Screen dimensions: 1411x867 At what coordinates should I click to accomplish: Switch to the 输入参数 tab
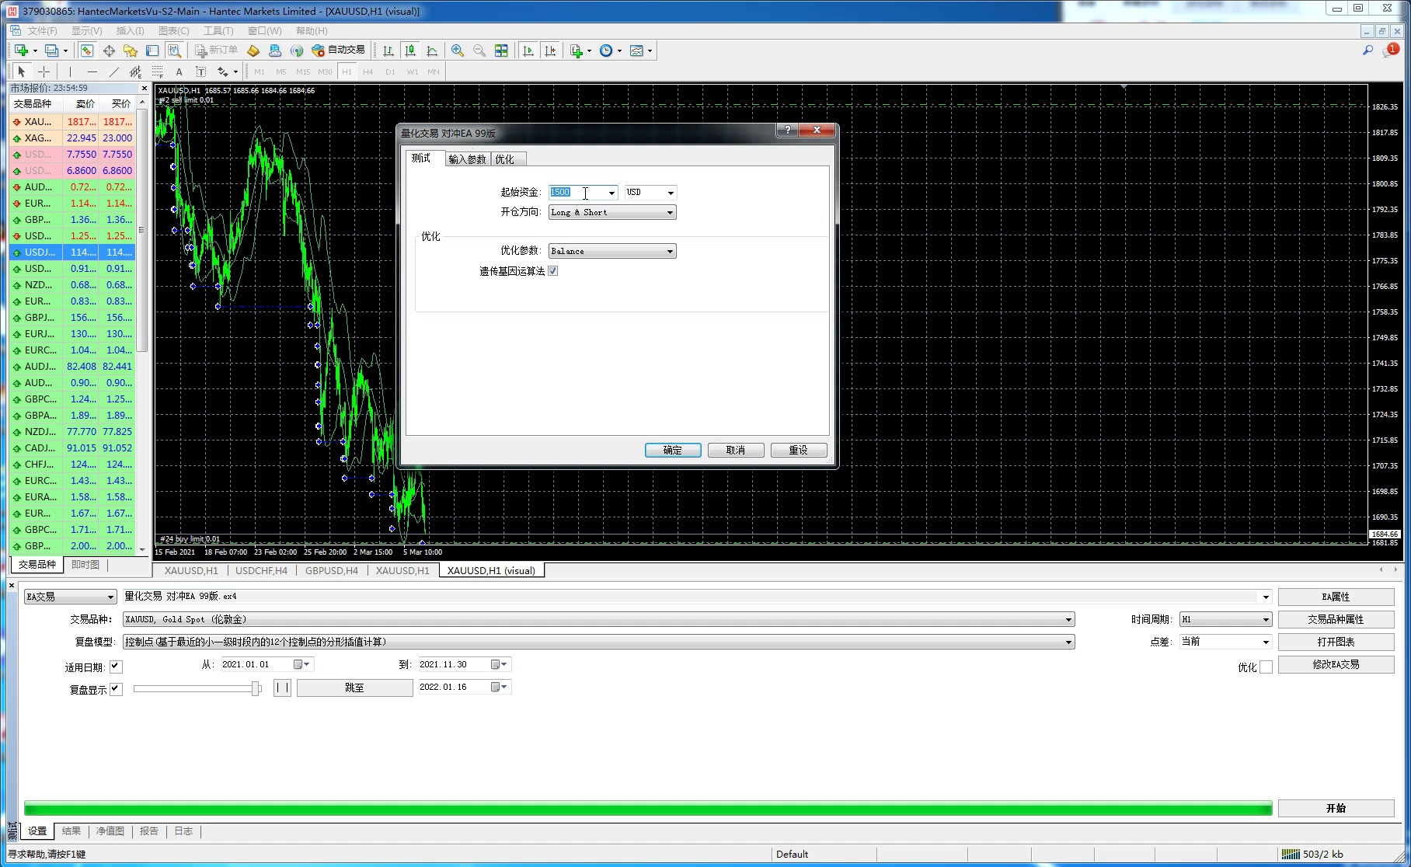tap(467, 159)
